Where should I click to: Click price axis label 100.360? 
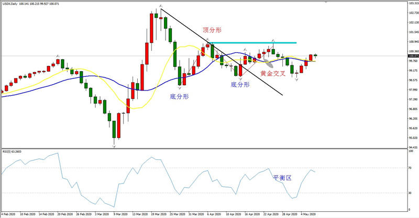pyautogui.click(x=413, y=51)
